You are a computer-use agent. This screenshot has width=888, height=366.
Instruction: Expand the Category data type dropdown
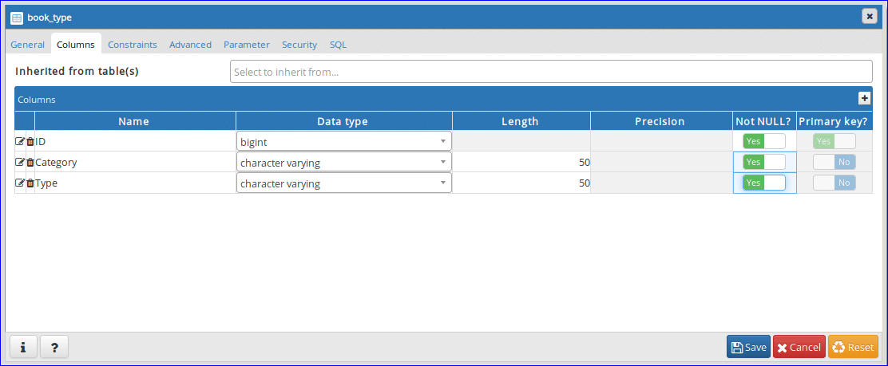[343, 162]
